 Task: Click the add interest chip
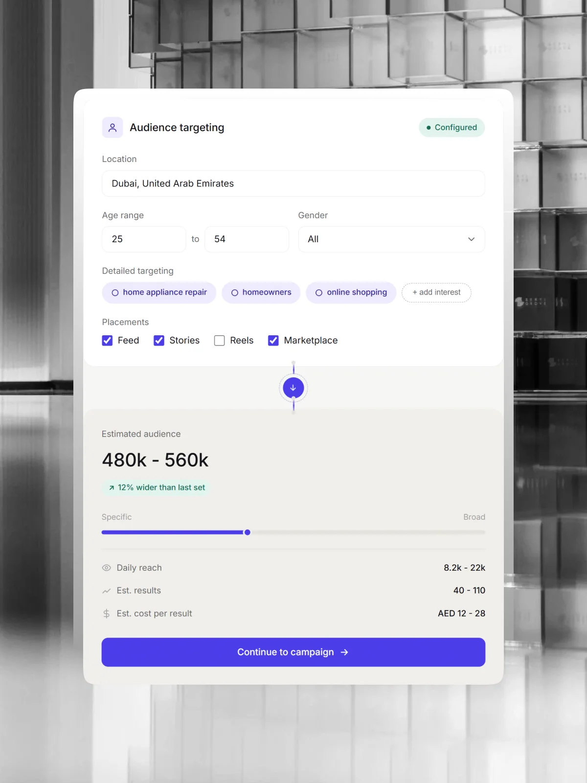coord(436,293)
